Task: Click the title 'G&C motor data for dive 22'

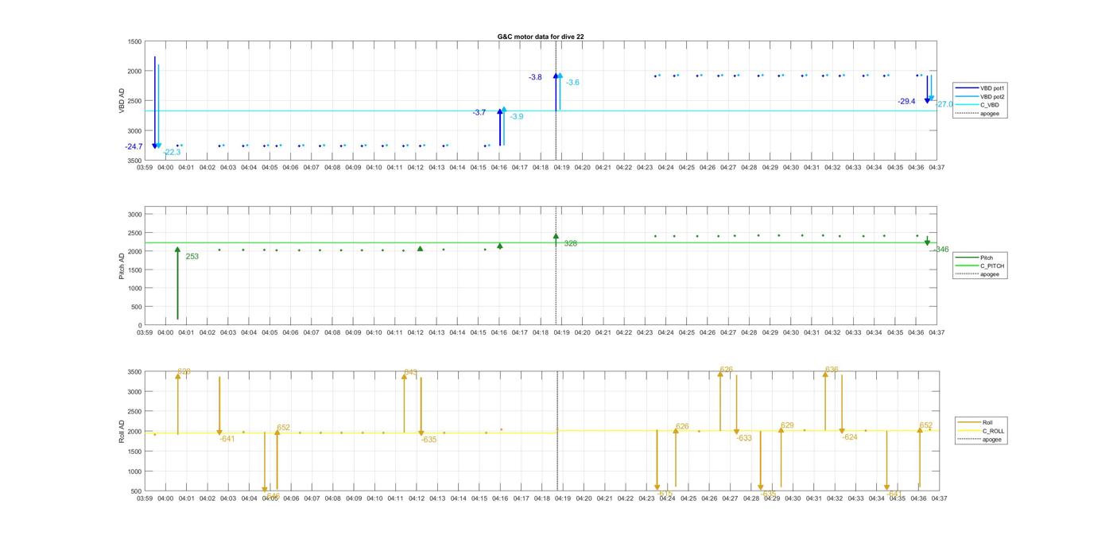Action: [541, 37]
